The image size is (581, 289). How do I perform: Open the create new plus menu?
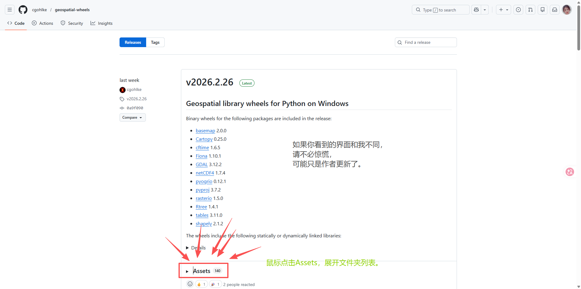pyautogui.click(x=504, y=10)
